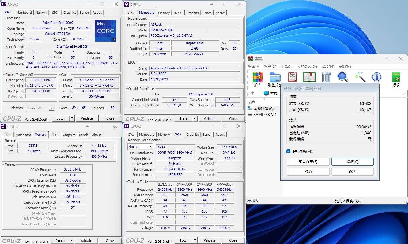
Task: Open Tools dropdown arrow in SPD window
Action: click(x=195, y=240)
